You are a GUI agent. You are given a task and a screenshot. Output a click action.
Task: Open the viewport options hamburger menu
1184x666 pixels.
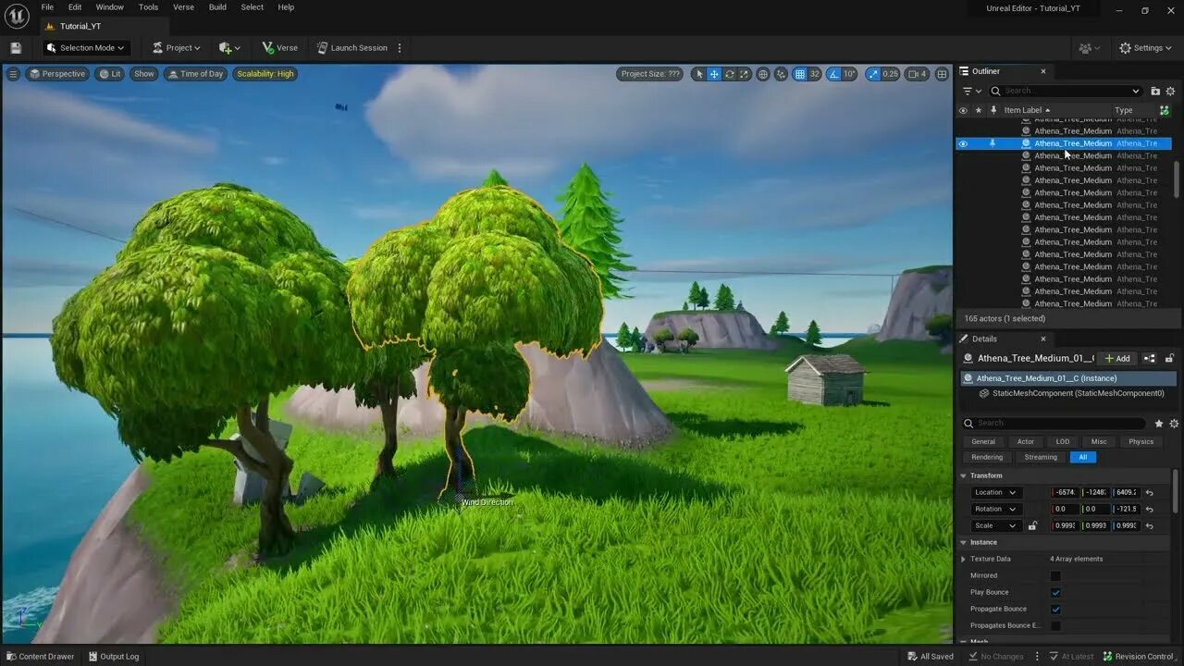click(x=13, y=74)
